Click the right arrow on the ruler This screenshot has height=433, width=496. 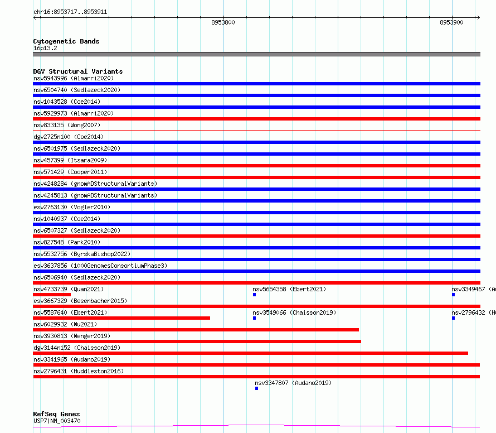[x=478, y=17]
